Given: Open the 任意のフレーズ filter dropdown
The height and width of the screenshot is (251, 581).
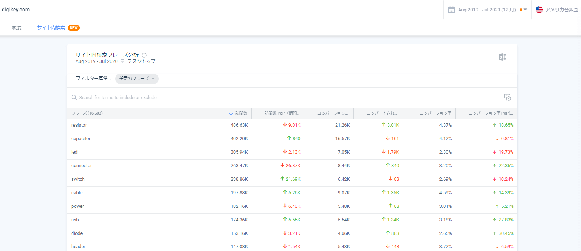Looking at the screenshot, I should (137, 79).
